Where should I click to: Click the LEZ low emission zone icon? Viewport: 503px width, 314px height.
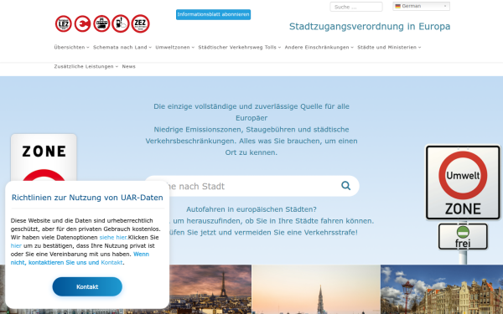(63, 23)
